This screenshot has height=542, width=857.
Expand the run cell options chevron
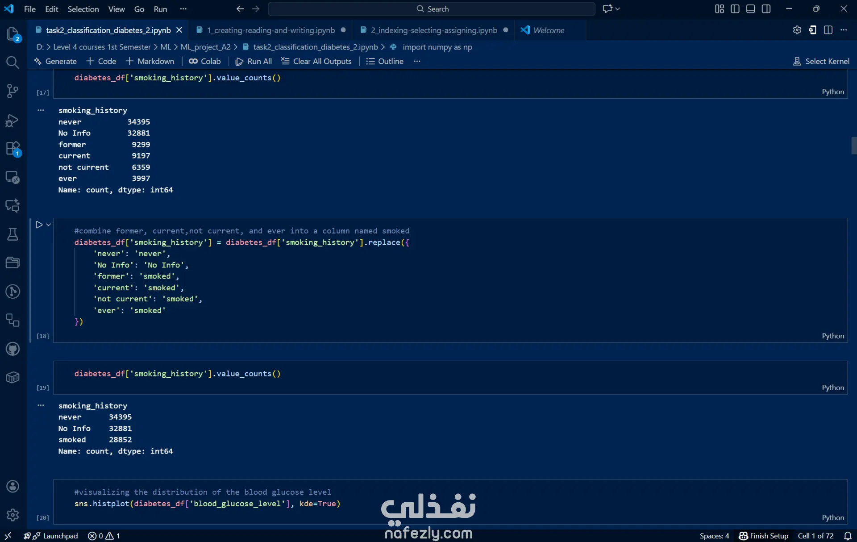tap(49, 225)
